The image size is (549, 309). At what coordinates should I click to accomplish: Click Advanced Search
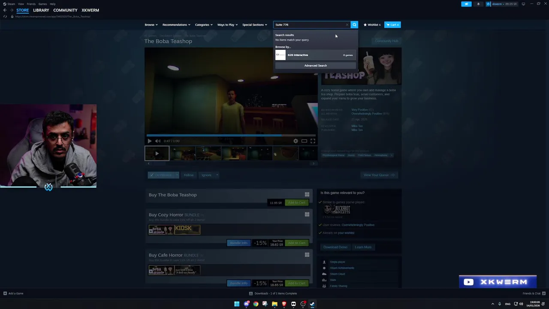pyautogui.click(x=315, y=66)
